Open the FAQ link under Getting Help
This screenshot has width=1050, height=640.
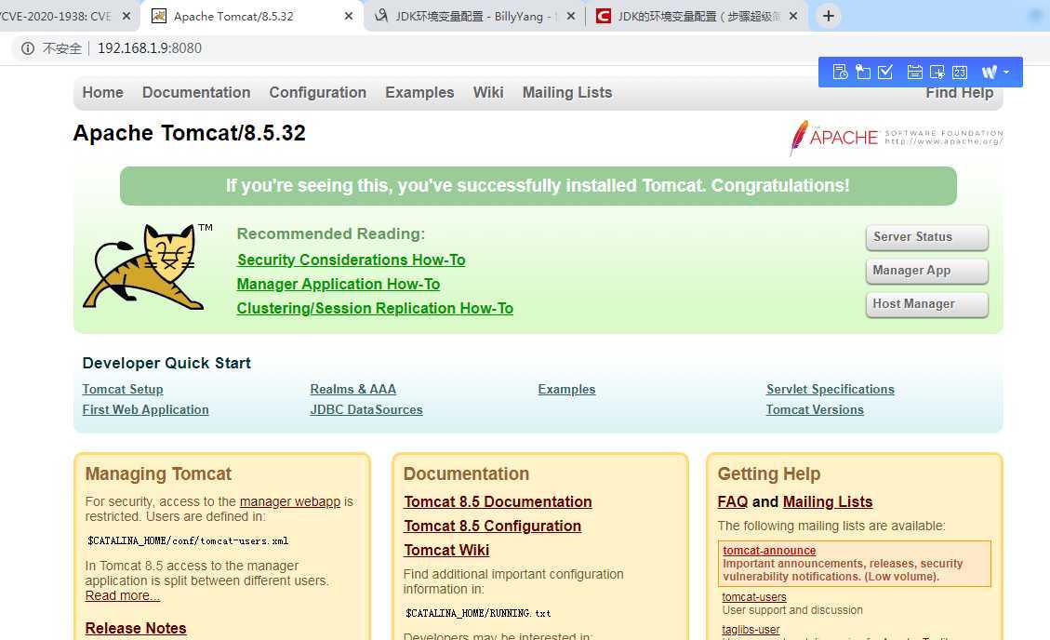click(733, 501)
